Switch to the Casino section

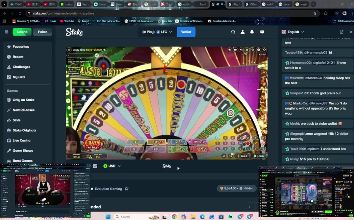coord(22,32)
